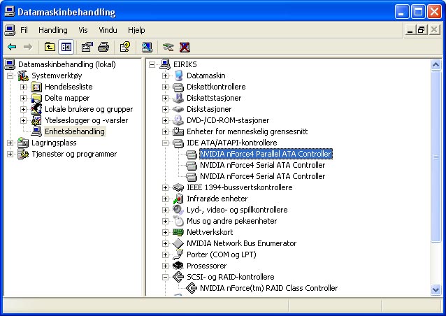
Task: Click the Datamaskin device category icon
Action: [178, 76]
